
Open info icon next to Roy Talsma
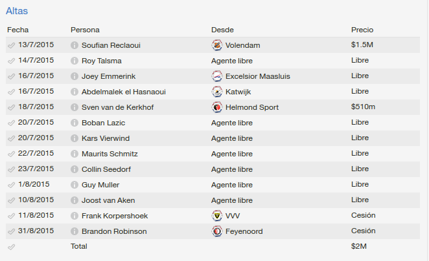coord(75,61)
